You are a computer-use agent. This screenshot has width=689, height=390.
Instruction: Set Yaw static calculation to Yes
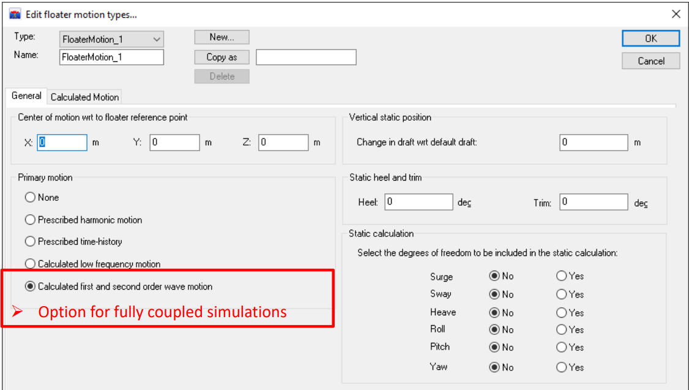click(561, 367)
